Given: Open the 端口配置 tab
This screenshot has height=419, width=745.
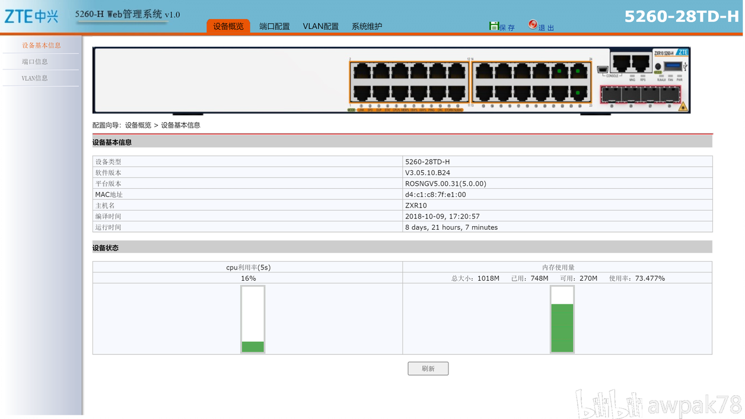Looking at the screenshot, I should coord(275,26).
